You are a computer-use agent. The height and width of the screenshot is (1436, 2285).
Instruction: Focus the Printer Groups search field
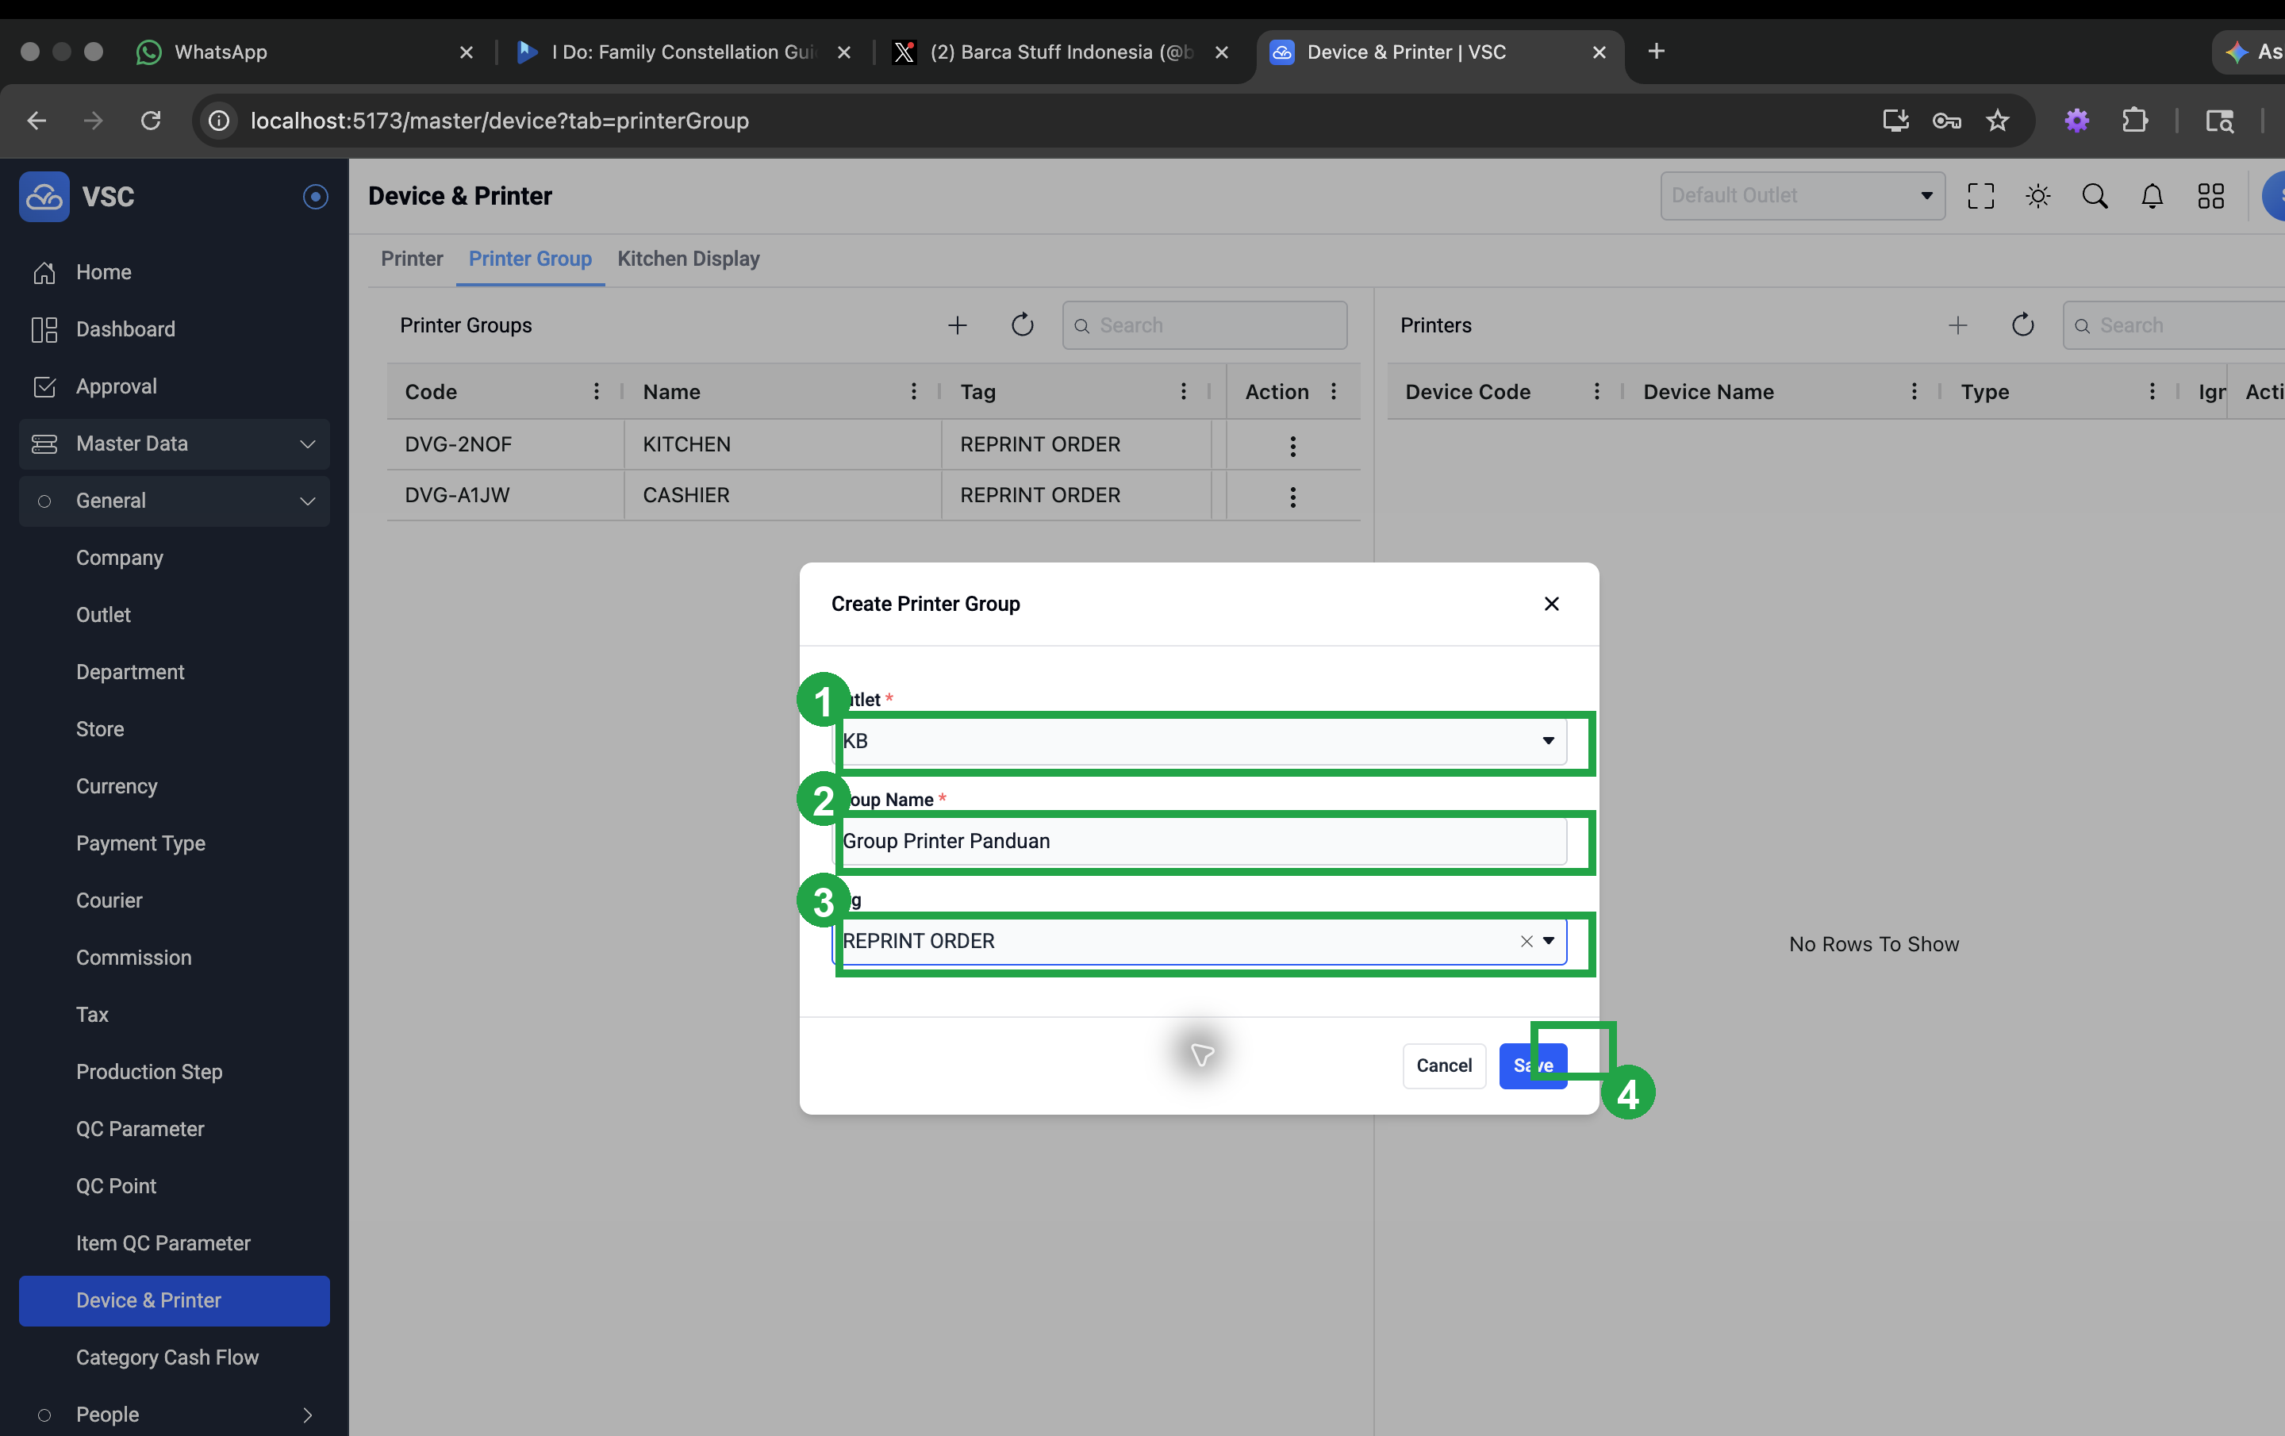tap(1204, 325)
